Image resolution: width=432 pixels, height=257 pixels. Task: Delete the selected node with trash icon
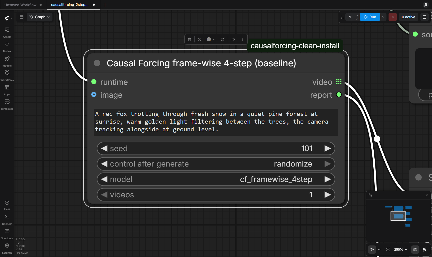coord(190,39)
